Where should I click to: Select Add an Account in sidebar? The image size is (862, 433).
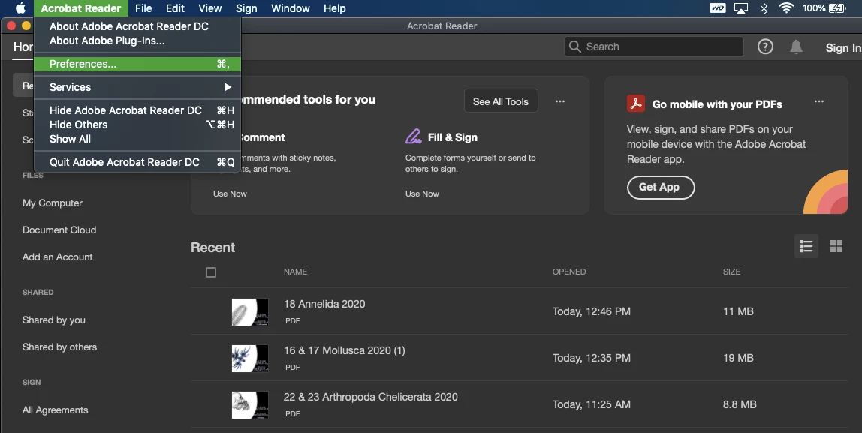click(57, 257)
